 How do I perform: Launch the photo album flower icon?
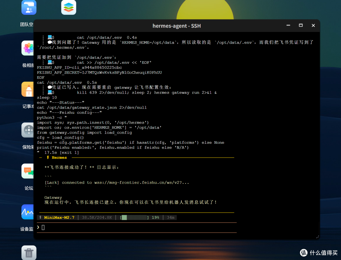(x=27, y=48)
